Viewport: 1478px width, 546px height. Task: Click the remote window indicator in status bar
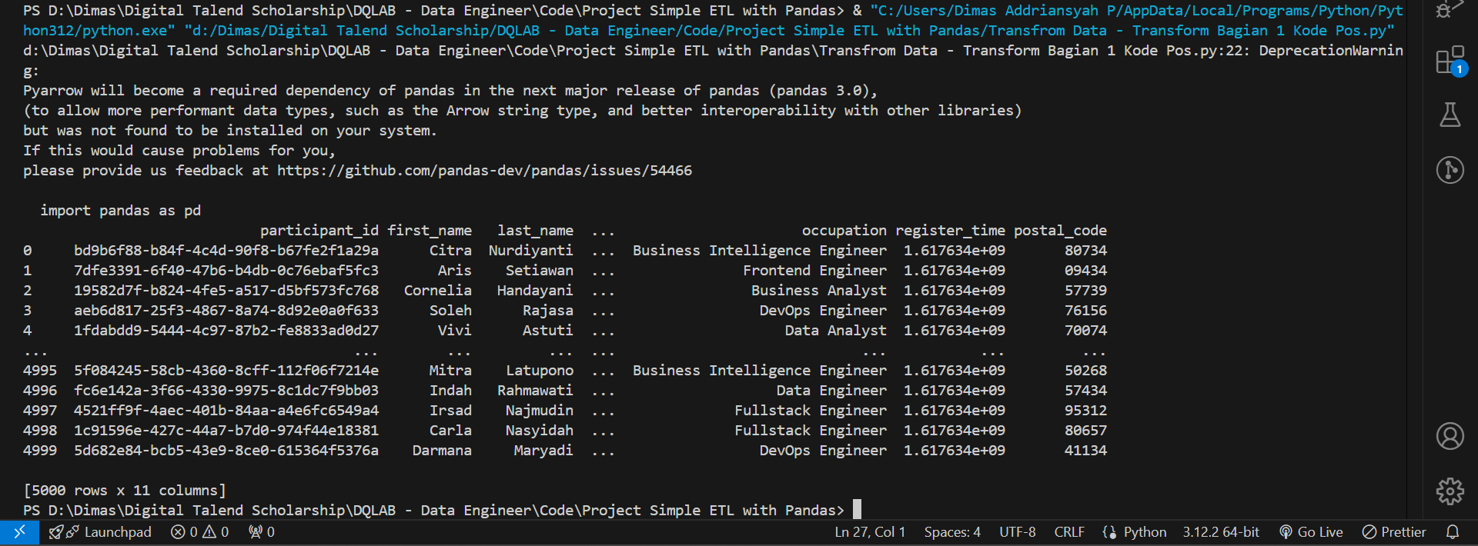click(x=19, y=532)
